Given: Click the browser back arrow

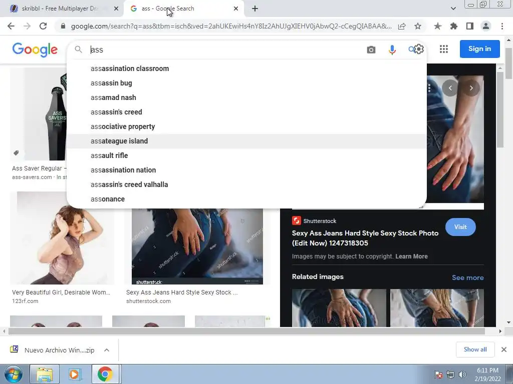Looking at the screenshot, I should click(11, 26).
